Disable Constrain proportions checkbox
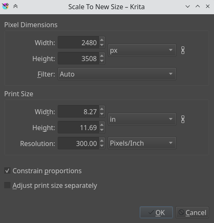Viewport: 214px width, 223px height. pos(7,171)
